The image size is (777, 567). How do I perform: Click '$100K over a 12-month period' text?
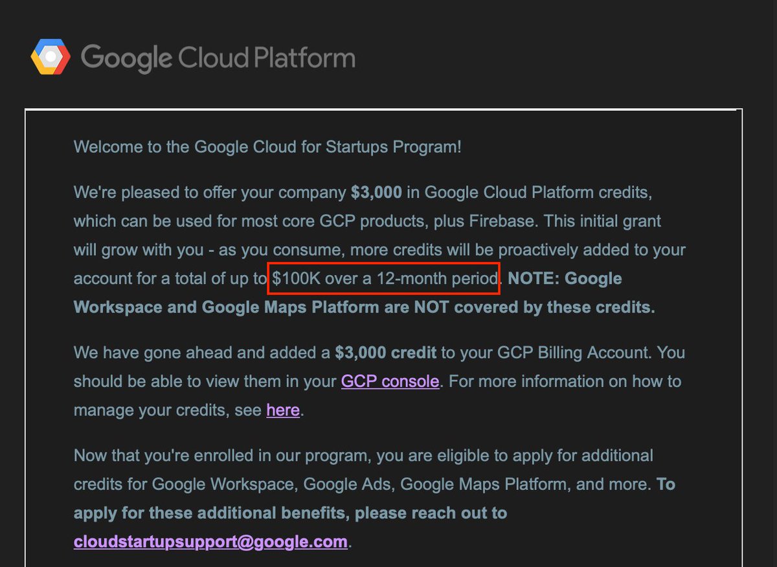[386, 279]
